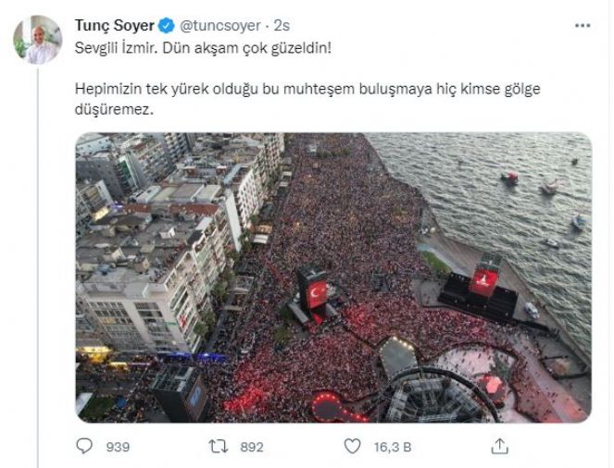Click the Tunç Soyer display name
The height and width of the screenshot is (468, 614).
pos(114,26)
